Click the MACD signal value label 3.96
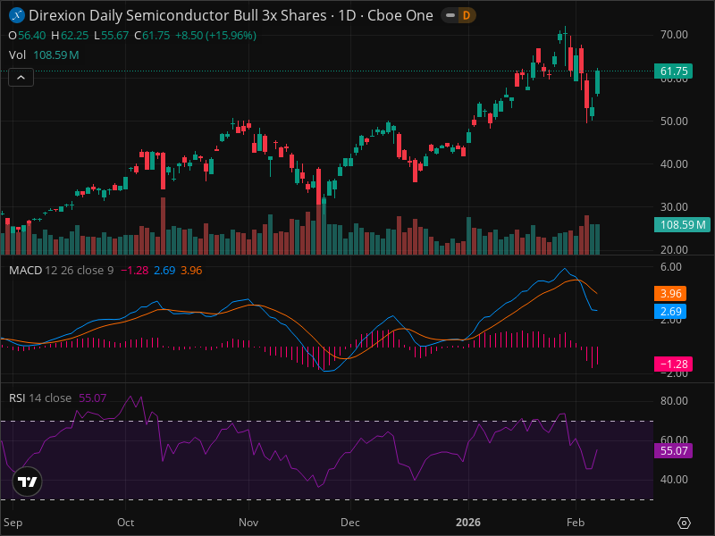Screen dimensions: 715x536 pos(670,294)
